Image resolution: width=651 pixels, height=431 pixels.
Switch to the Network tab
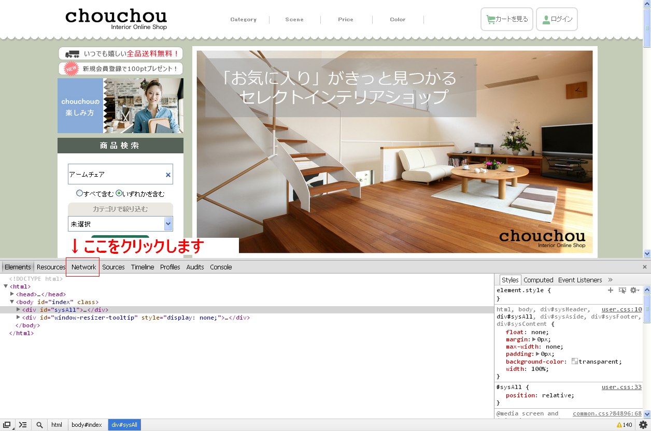(83, 267)
